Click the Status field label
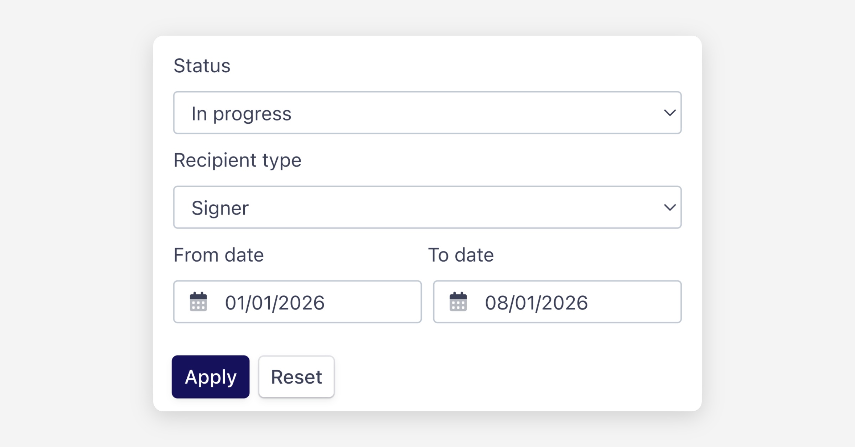The image size is (855, 447). (202, 66)
